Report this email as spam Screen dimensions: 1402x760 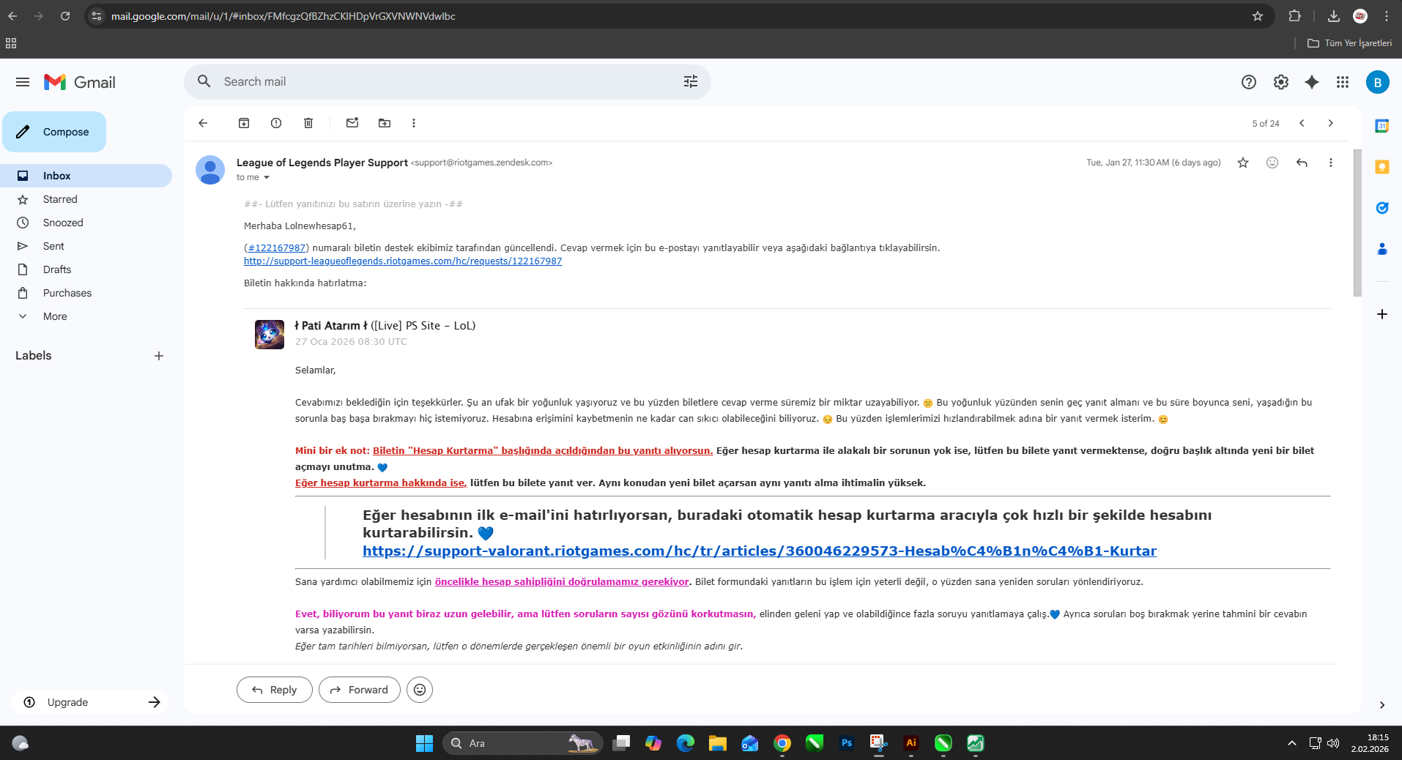(276, 123)
